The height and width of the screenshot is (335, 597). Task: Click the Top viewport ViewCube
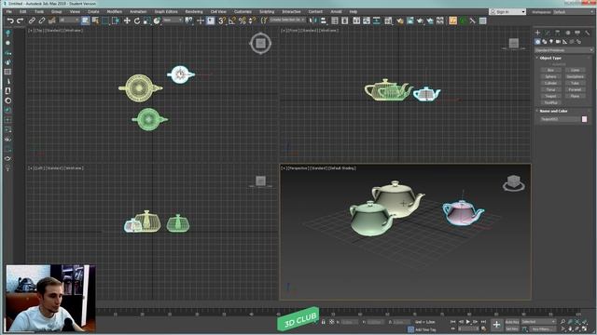tap(260, 44)
